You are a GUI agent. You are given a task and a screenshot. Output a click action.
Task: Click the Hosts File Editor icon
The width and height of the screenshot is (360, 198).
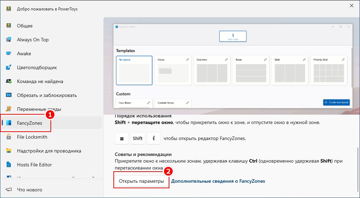(9, 165)
